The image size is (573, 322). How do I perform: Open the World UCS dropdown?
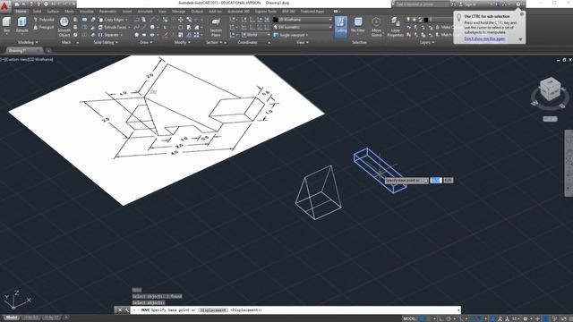256,35
